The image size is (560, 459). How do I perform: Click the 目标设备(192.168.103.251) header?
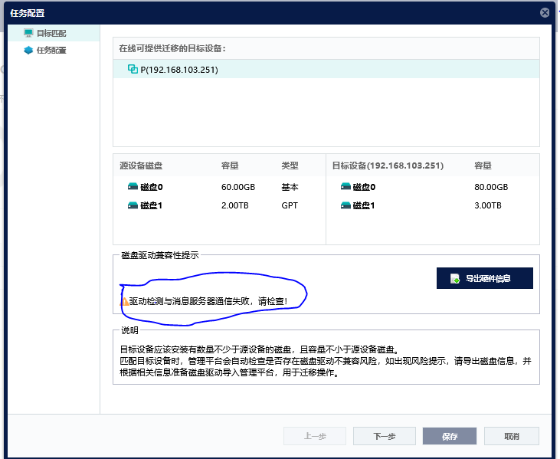[388, 166]
